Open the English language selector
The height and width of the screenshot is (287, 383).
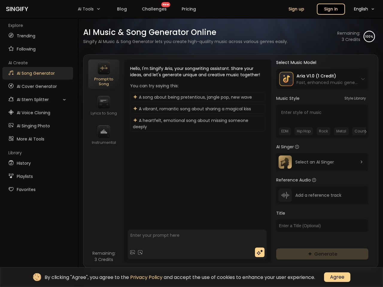pyautogui.click(x=364, y=9)
